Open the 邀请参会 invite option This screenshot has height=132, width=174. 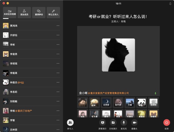coord(39,12)
